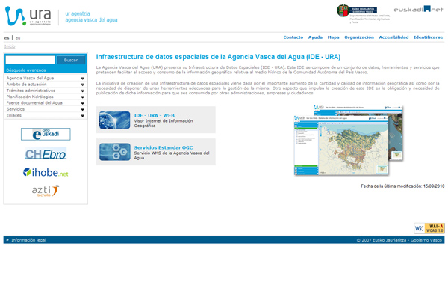448x297 pixels.
Task: Open the azti tecnalia logo link
Action: pos(45,191)
